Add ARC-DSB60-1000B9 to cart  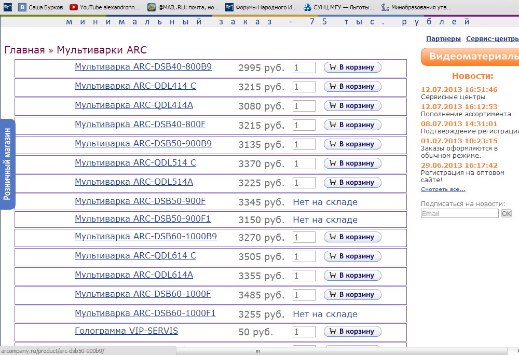point(352,237)
